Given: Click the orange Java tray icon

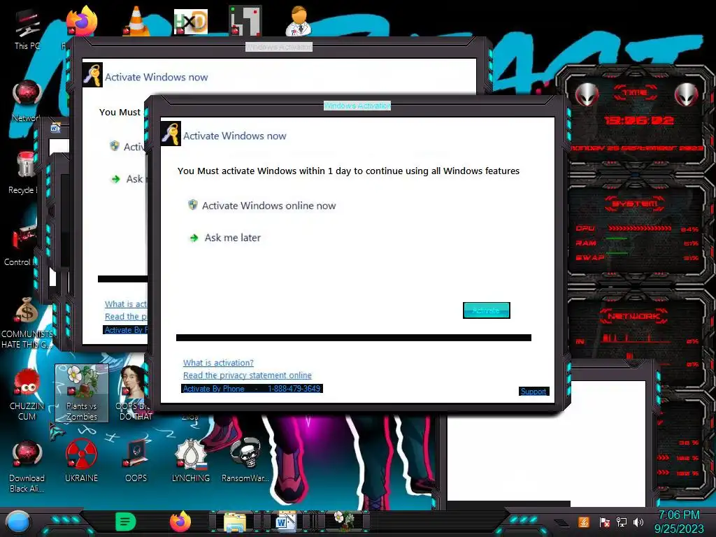Looking at the screenshot, I should (x=584, y=522).
